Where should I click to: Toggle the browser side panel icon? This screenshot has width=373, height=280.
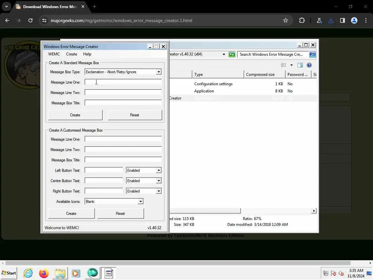[x=342, y=20]
